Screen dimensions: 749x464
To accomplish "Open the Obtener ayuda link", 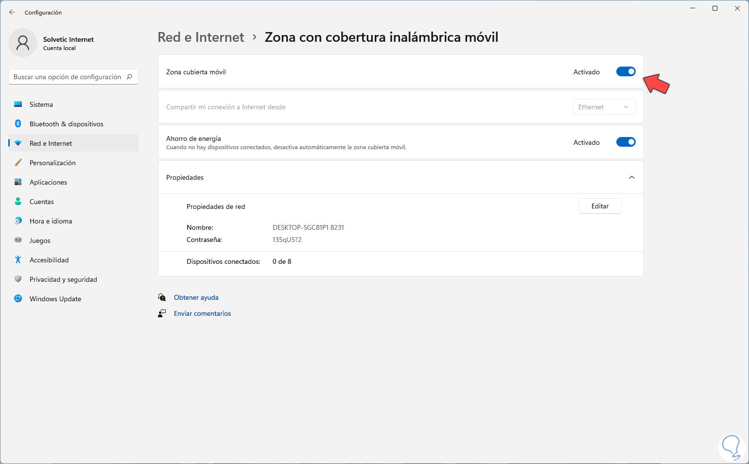I will 196,297.
